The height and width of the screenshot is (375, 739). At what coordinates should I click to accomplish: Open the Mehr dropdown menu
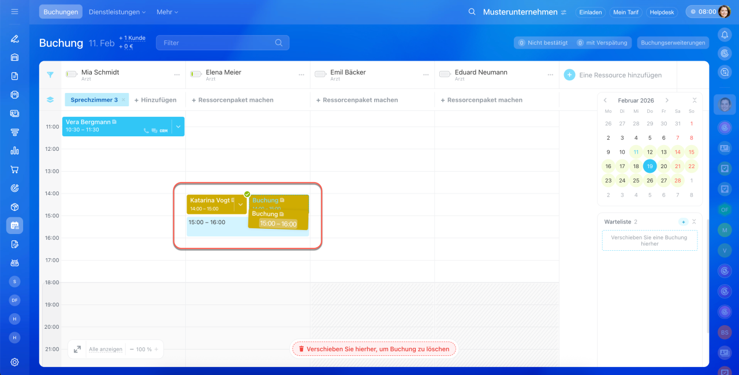[x=167, y=12]
